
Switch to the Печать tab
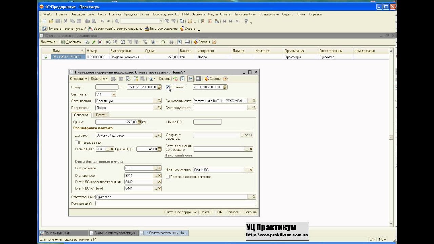101,115
